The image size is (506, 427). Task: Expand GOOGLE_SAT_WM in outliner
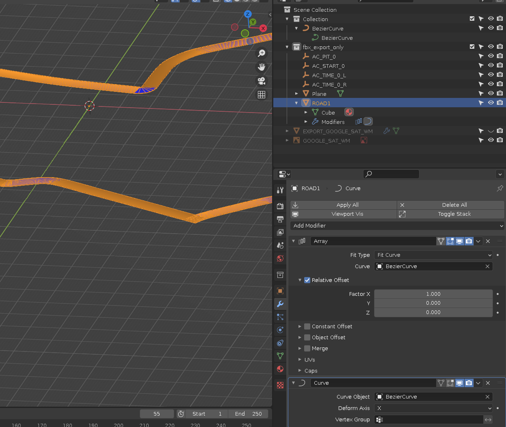[287, 140]
